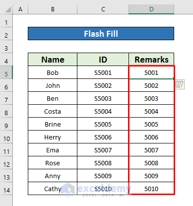Select the cell containing John

point(53,85)
